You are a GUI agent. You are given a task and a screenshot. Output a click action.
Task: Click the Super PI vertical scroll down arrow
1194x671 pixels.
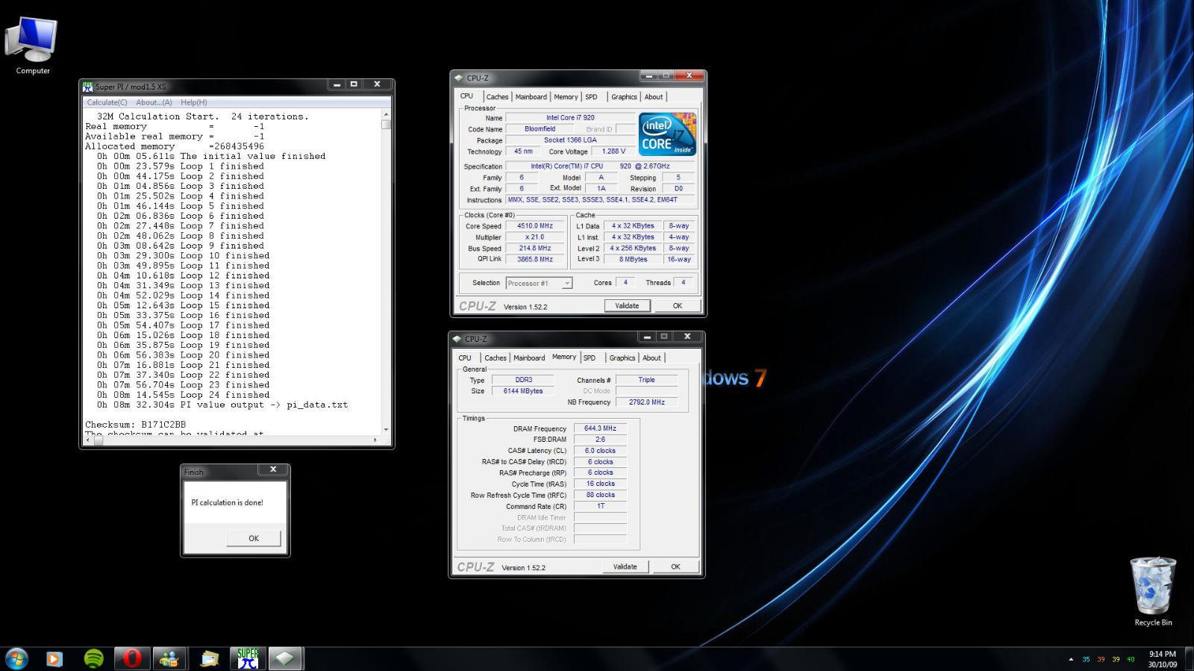coord(386,429)
